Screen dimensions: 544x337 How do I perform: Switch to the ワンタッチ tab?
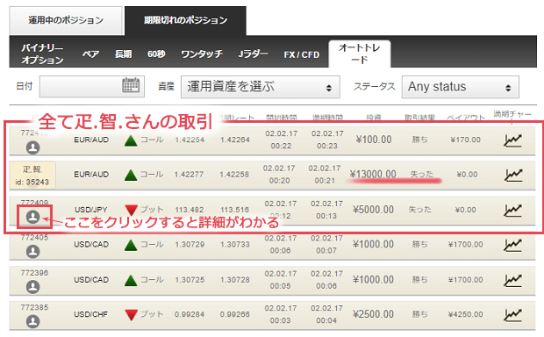[x=202, y=54]
